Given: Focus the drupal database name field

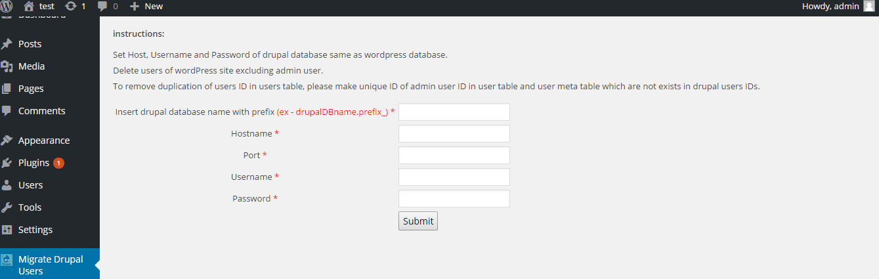Looking at the screenshot, I should pos(454,112).
